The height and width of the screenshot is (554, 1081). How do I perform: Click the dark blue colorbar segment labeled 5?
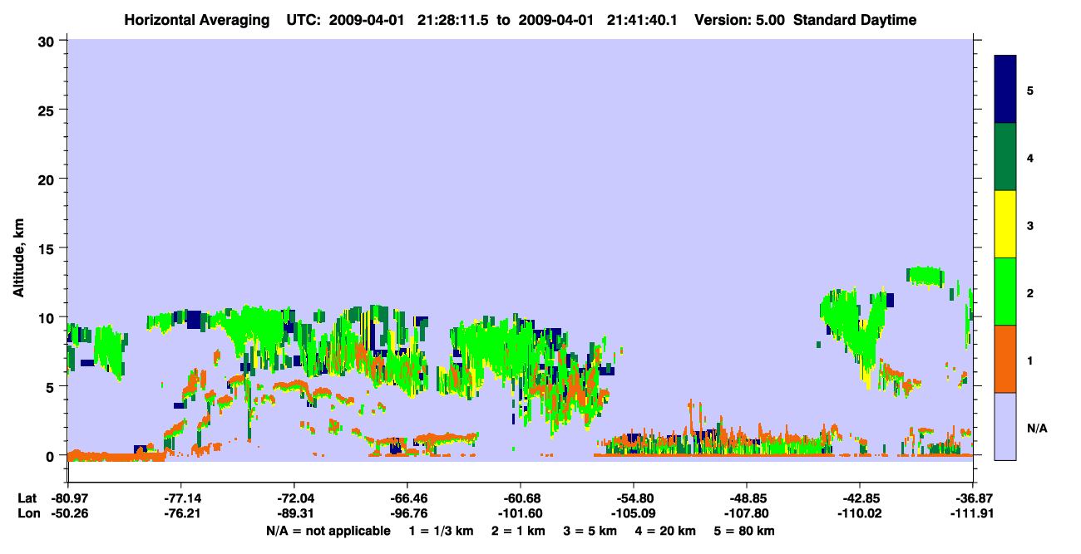(1005, 90)
